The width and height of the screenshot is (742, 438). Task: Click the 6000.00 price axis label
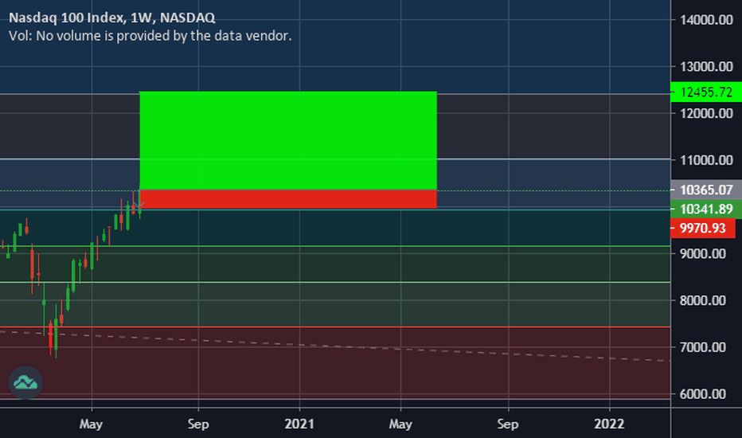[x=703, y=394]
